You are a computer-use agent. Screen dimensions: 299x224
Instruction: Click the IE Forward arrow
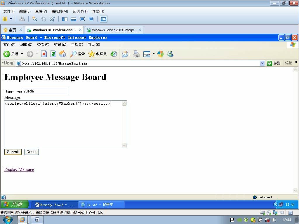click(30, 54)
